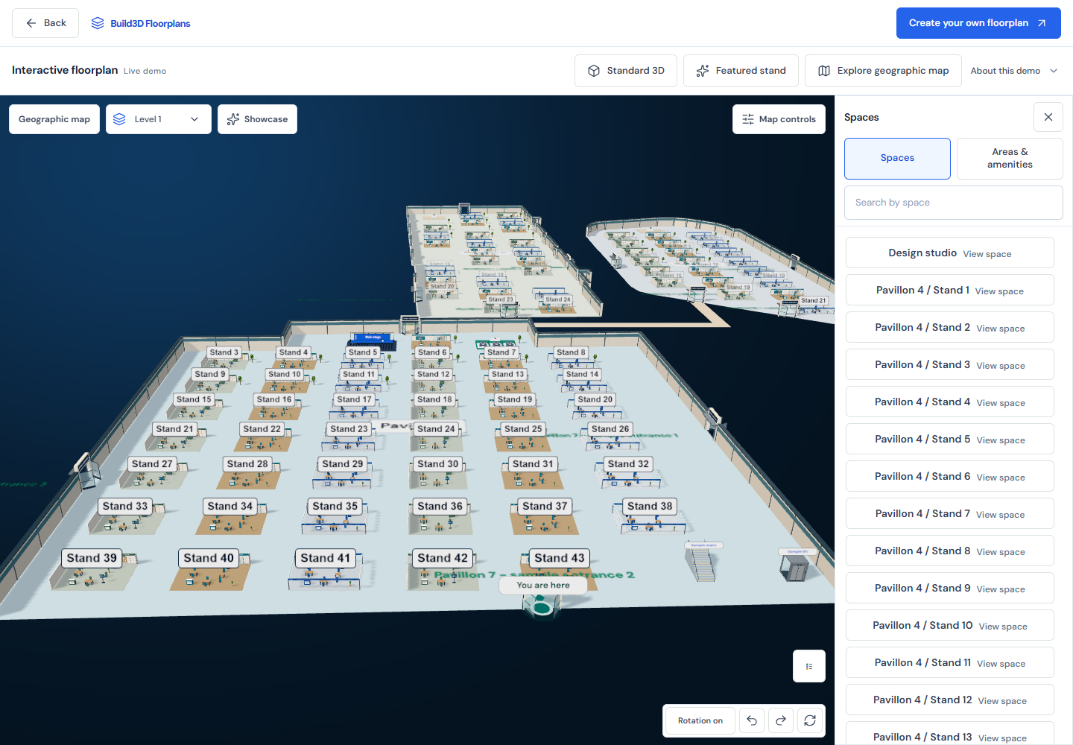This screenshot has height=745, width=1073.
Task: Select Stand 40 label on map
Action: (x=209, y=558)
